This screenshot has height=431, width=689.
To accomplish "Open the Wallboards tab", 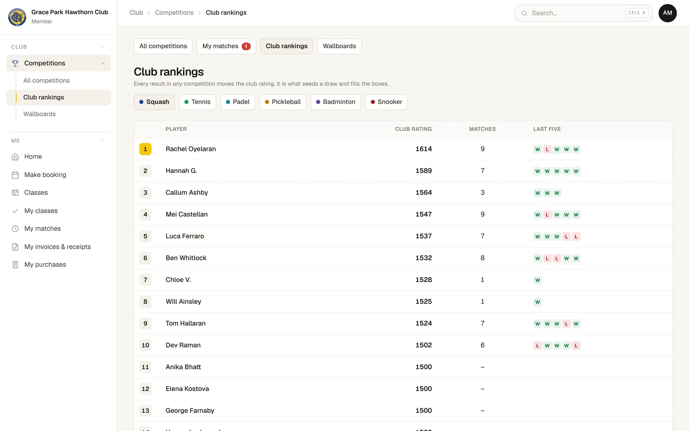I will 339,46.
